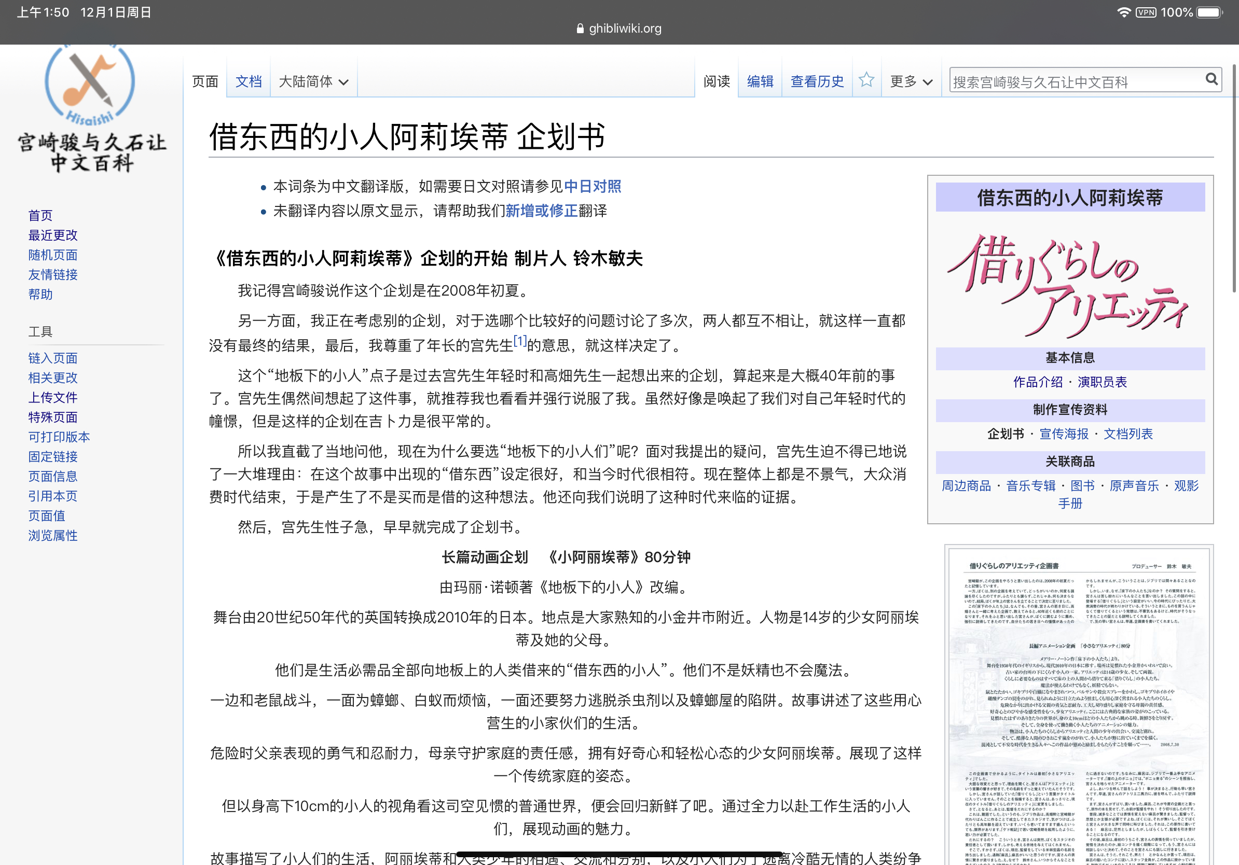Click the 工具 sidebar heading
Viewport: 1239px width, 865px height.
(x=40, y=332)
